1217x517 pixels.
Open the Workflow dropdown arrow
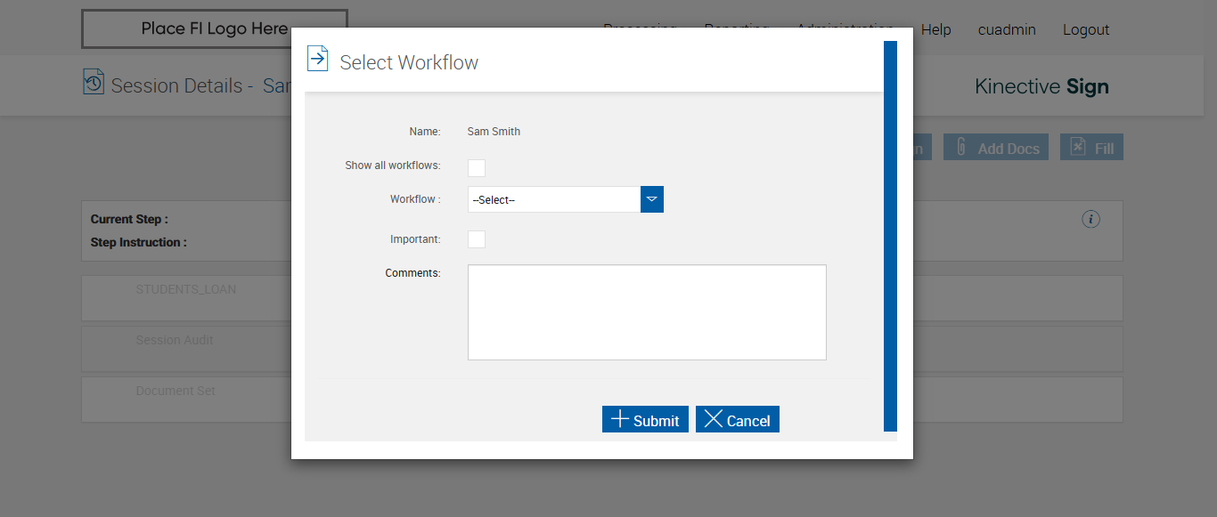click(x=652, y=199)
